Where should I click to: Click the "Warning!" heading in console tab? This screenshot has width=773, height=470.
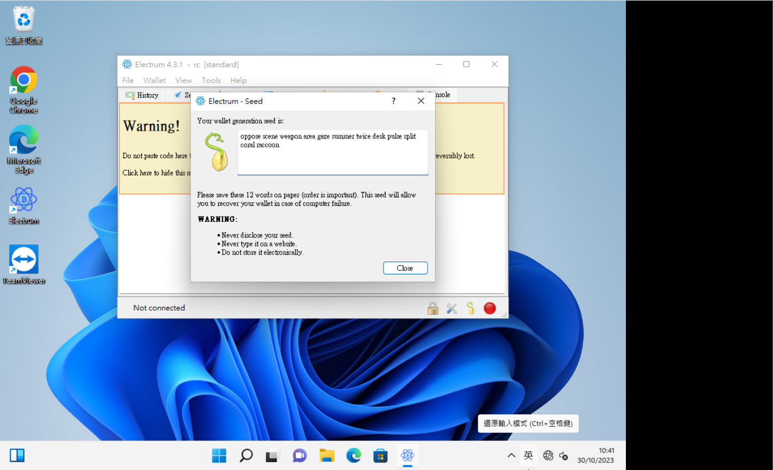[151, 126]
